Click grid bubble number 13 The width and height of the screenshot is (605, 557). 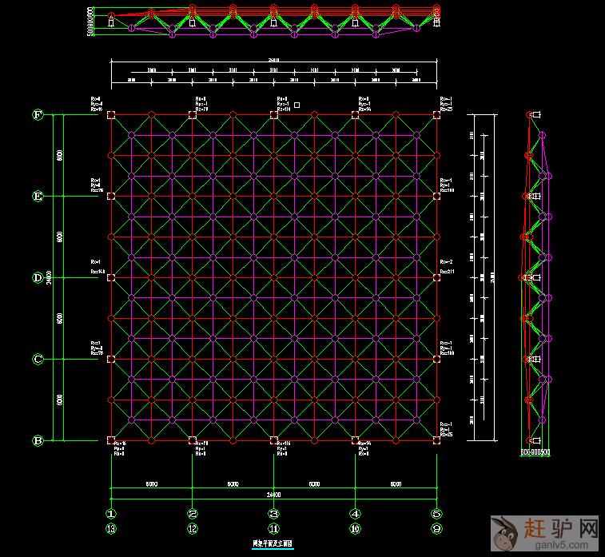tap(111, 528)
